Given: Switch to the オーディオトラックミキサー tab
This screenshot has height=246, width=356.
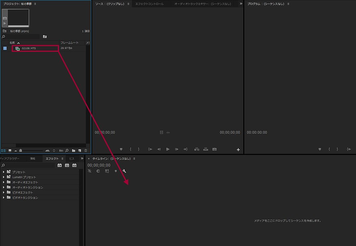Looking at the screenshot, I should pos(203,4).
